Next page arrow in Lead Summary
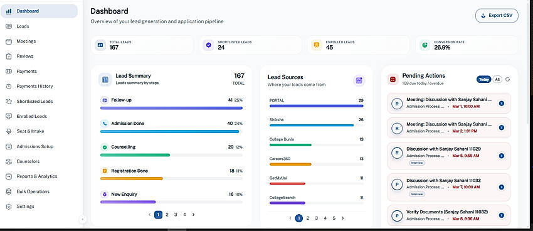Image resolution: width=533 pixels, height=231 pixels. (193, 215)
